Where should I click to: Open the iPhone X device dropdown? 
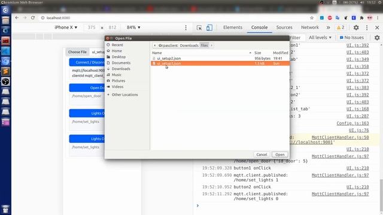click(x=66, y=27)
